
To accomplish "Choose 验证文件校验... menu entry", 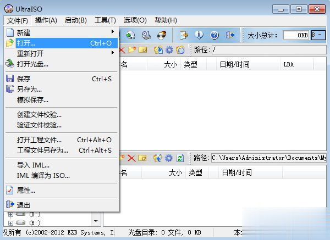I will coord(61,125).
